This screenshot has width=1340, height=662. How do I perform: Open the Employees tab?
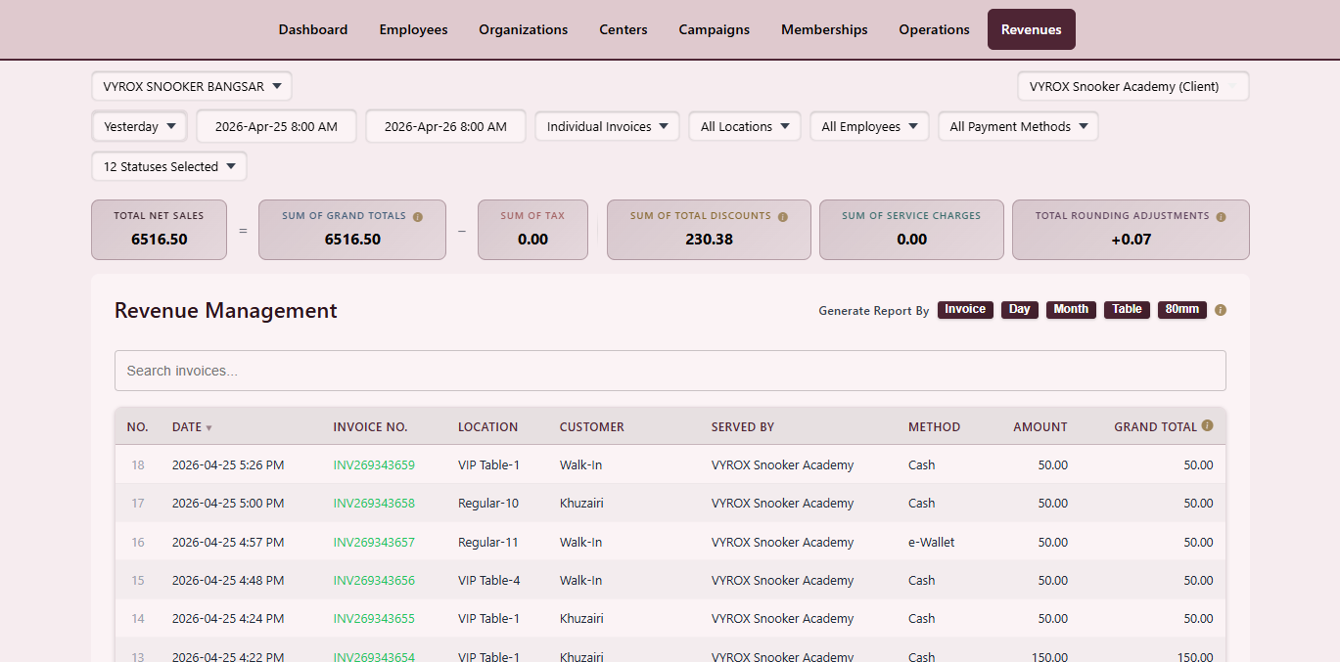coord(413,29)
